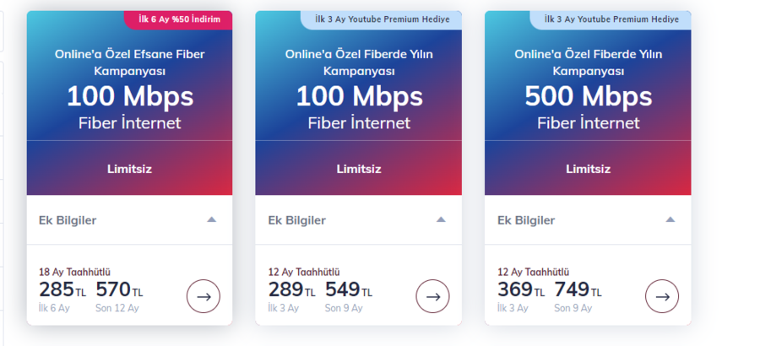Click arrow button on 289 TL plan

point(432,296)
